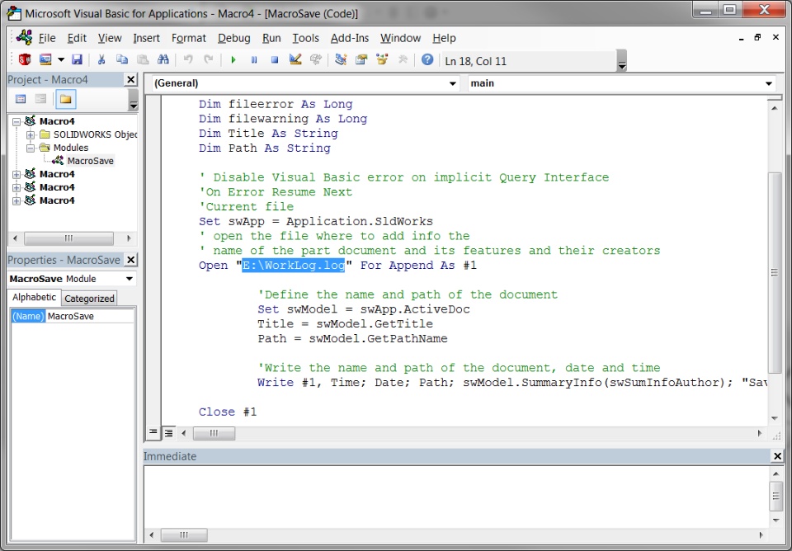The image size is (792, 551).
Task: Open the Edit menu
Action: click(77, 38)
